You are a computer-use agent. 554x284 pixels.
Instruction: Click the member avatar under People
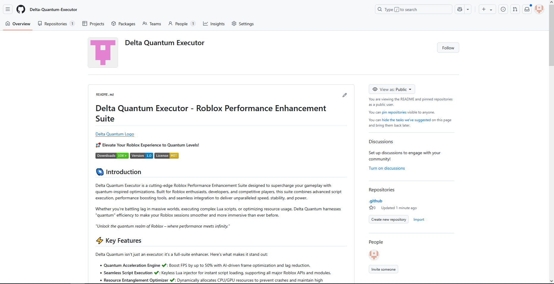point(374,255)
